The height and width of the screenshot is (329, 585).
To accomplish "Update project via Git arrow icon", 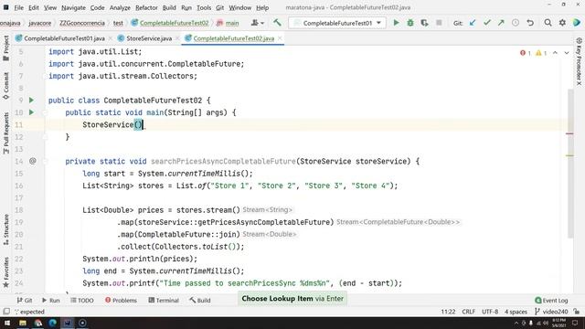I will tap(473, 23).
